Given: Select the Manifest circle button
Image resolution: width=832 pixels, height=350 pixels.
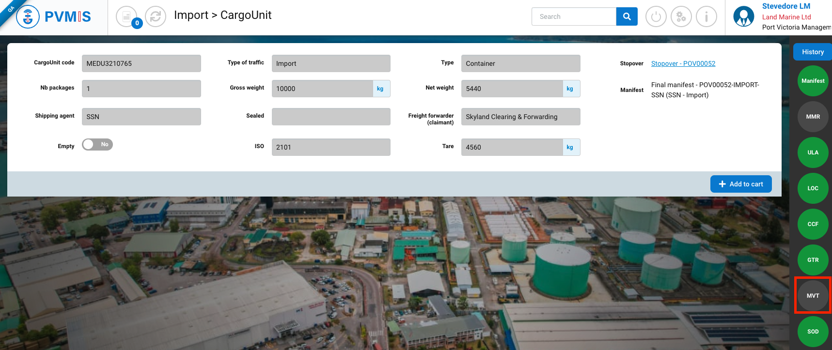Looking at the screenshot, I should 813,81.
